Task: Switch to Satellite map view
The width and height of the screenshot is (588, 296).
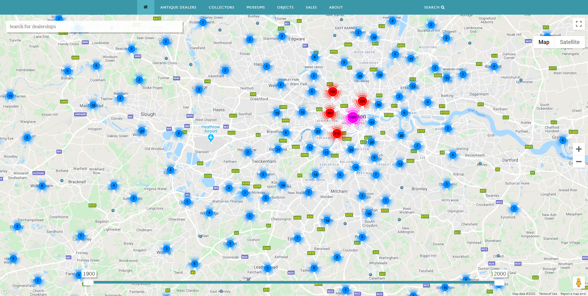Action: point(569,42)
